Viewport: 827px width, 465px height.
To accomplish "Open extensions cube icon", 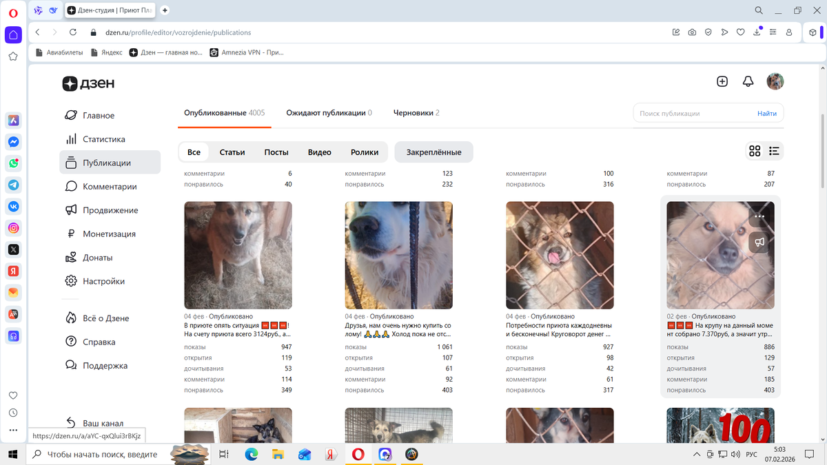I will click(813, 32).
